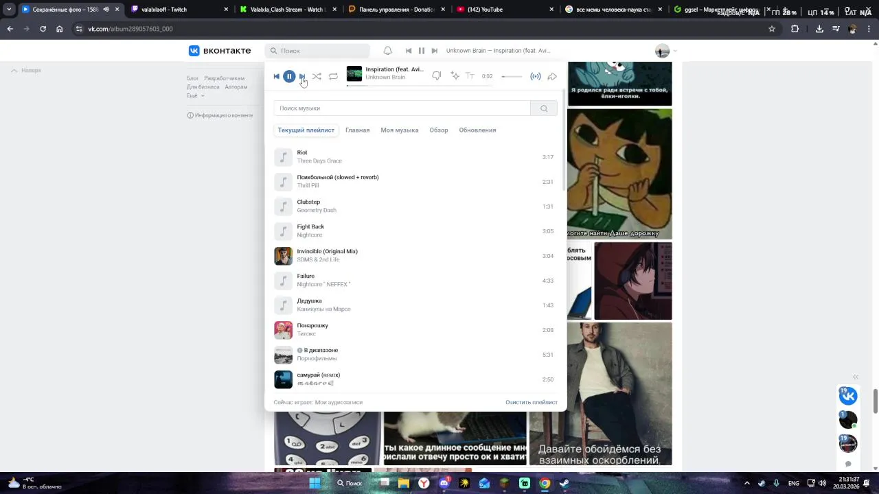The image size is (879, 494).
Task: Click the magnifier button beside music search
Action: coord(544,108)
